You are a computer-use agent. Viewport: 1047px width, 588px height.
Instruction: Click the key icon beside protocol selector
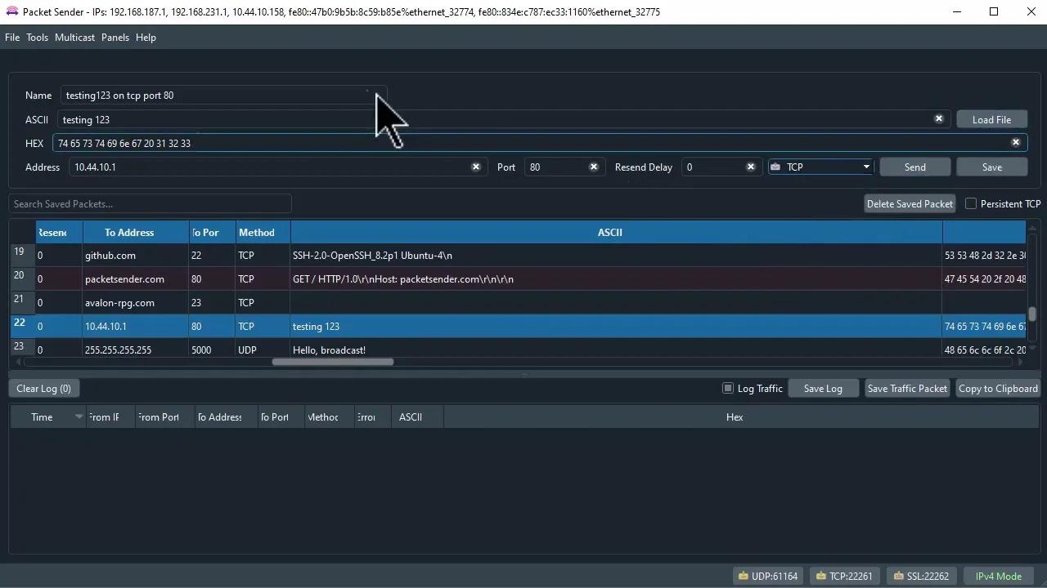(x=775, y=167)
